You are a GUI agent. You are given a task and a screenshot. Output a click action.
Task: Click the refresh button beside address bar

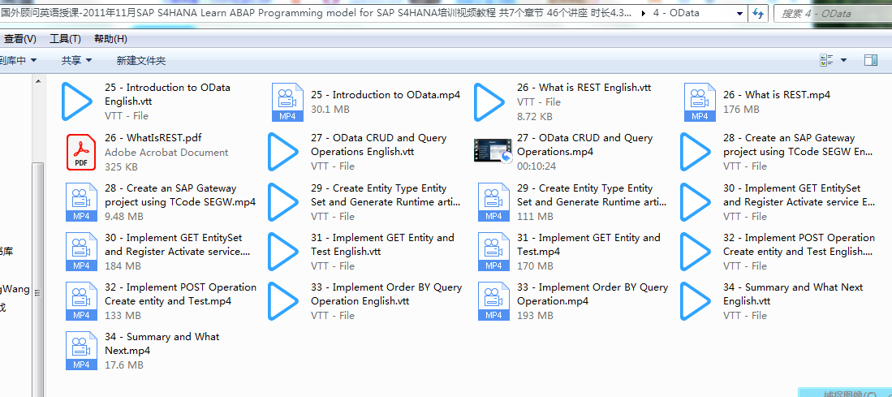[757, 14]
